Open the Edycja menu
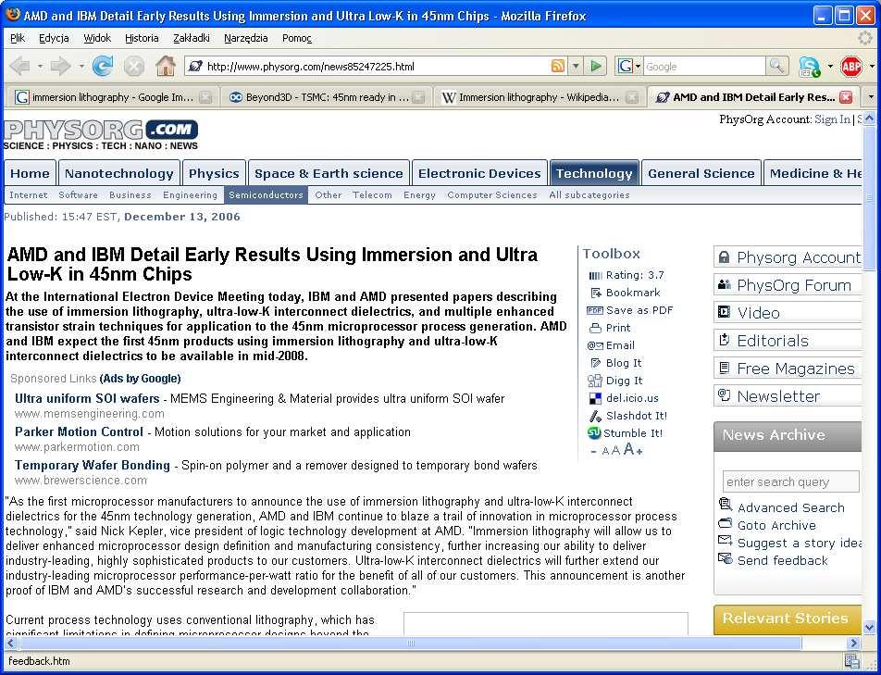The height and width of the screenshot is (675, 881). [x=54, y=38]
